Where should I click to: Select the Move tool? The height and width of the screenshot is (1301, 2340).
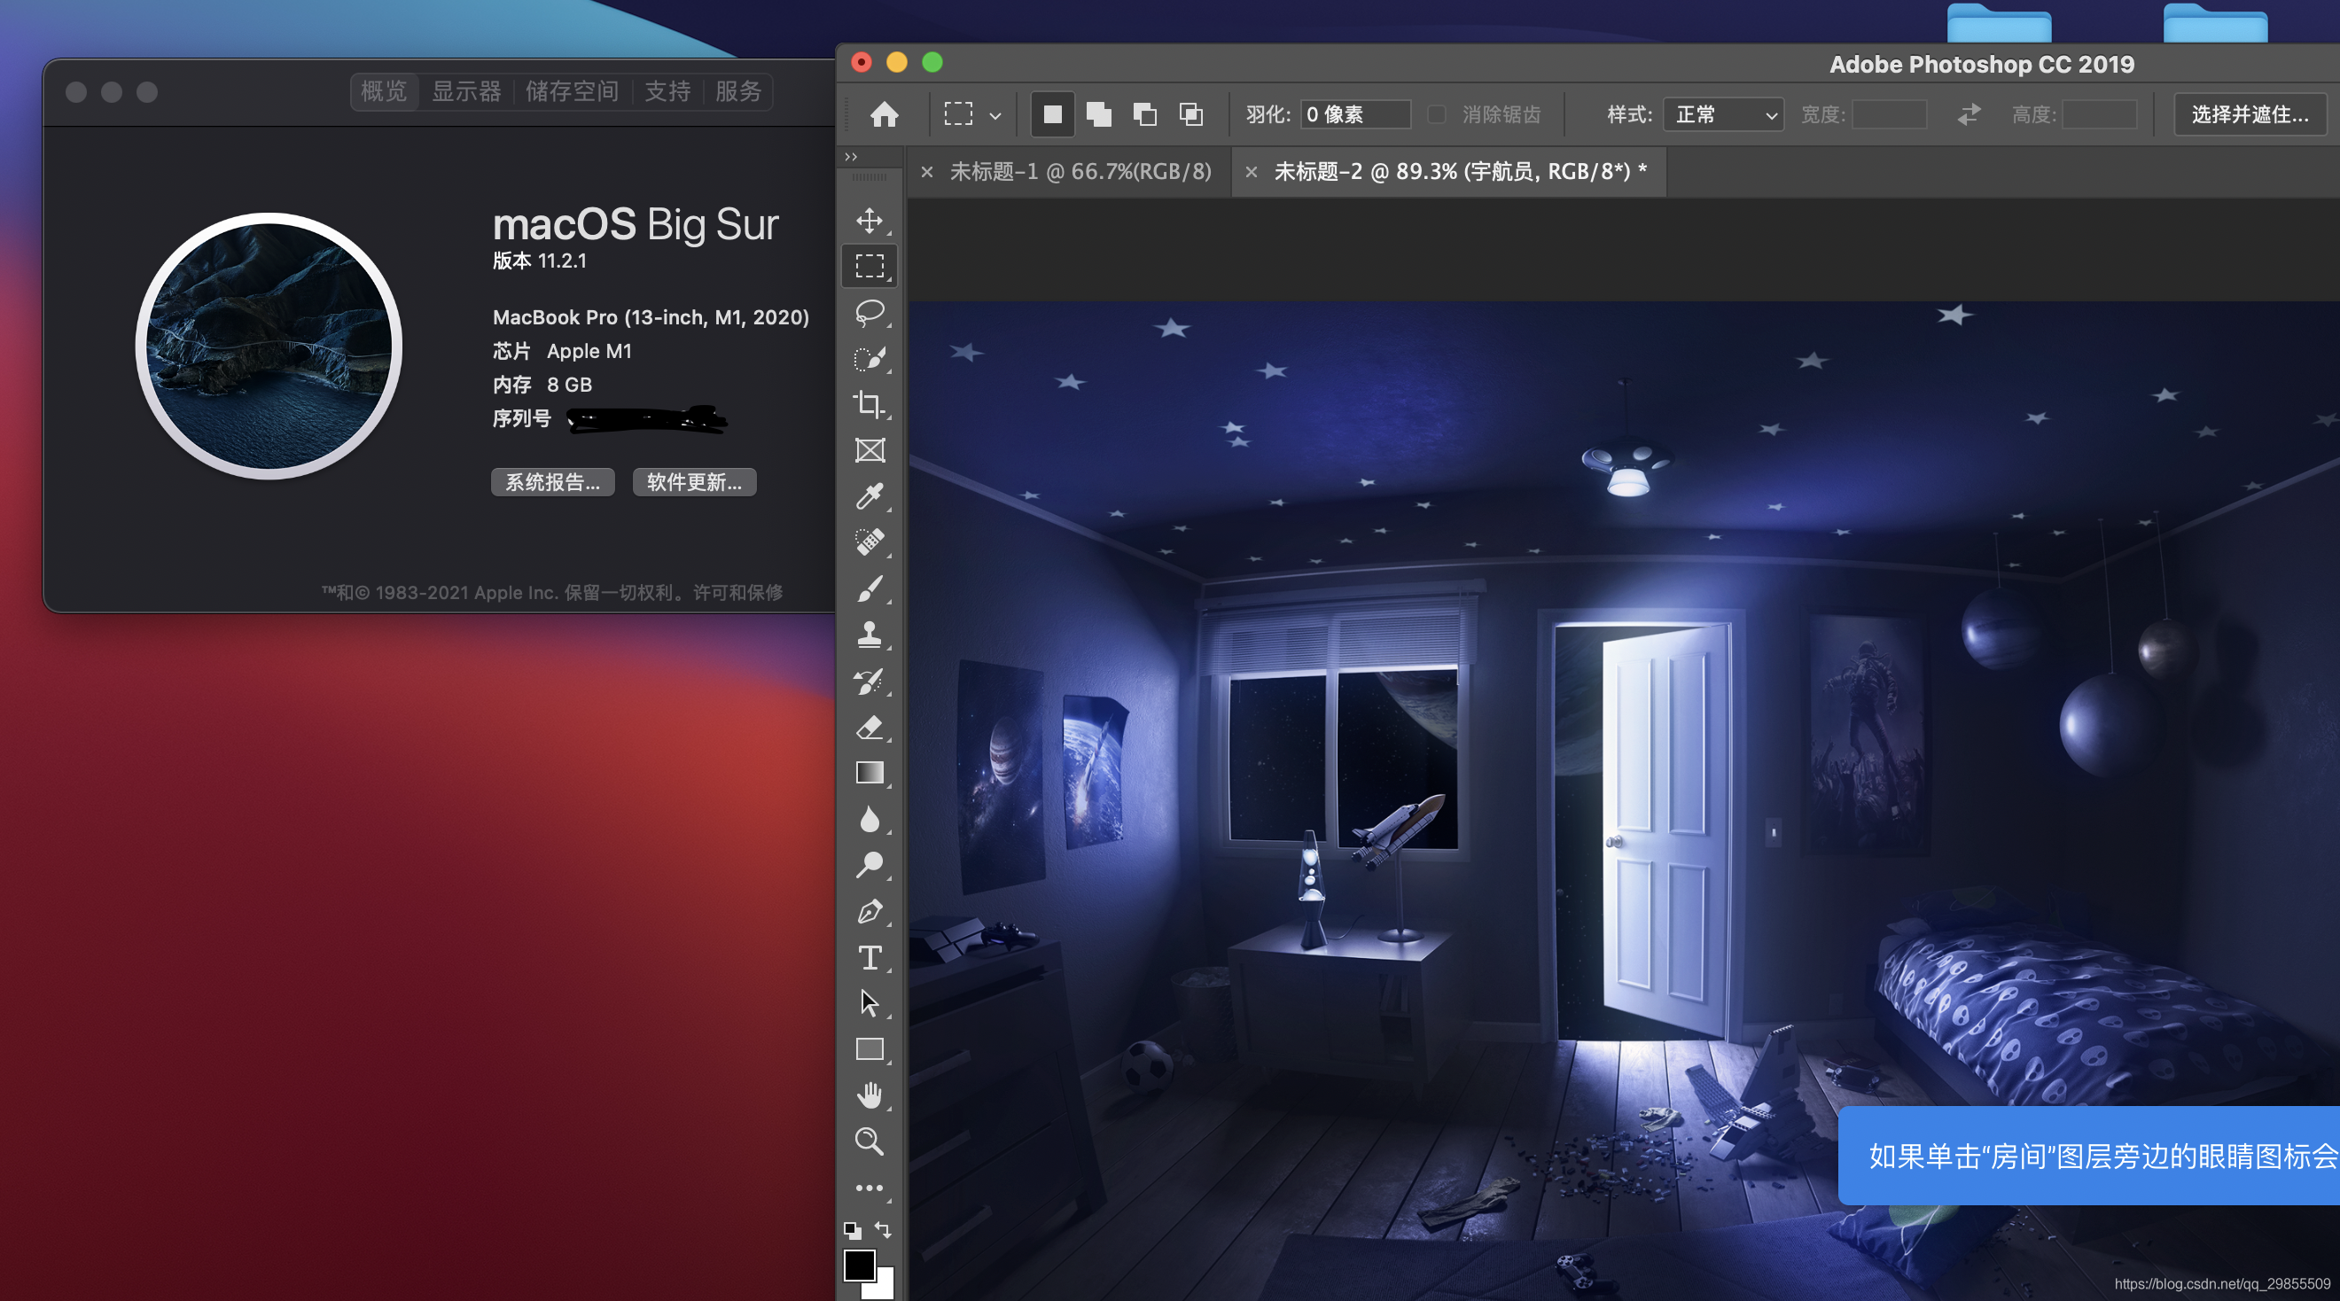[870, 221]
